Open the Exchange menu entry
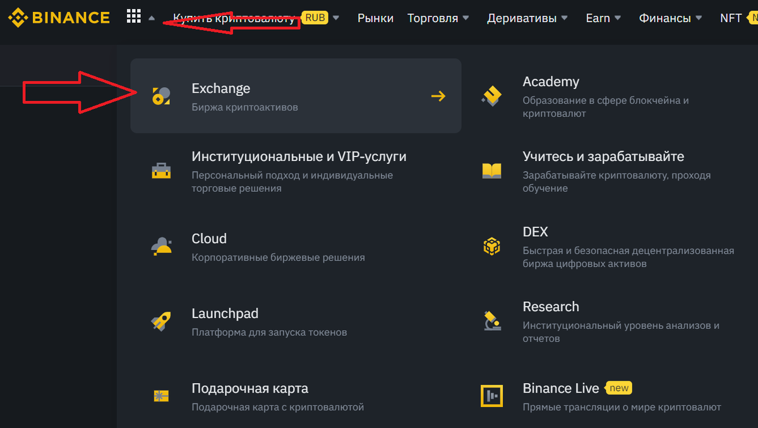The image size is (758, 428). [296, 96]
